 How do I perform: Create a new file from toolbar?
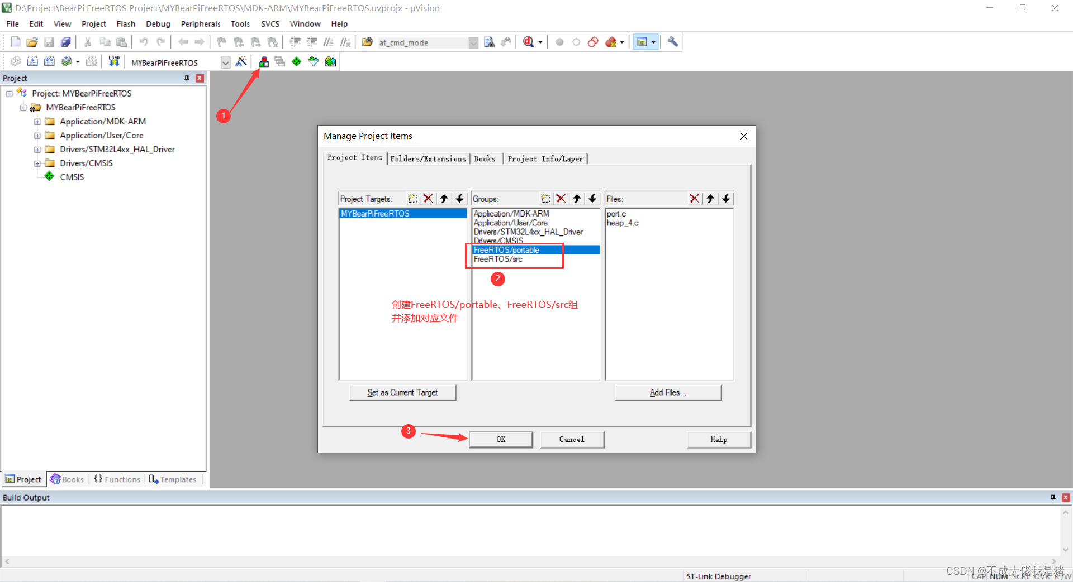16,42
